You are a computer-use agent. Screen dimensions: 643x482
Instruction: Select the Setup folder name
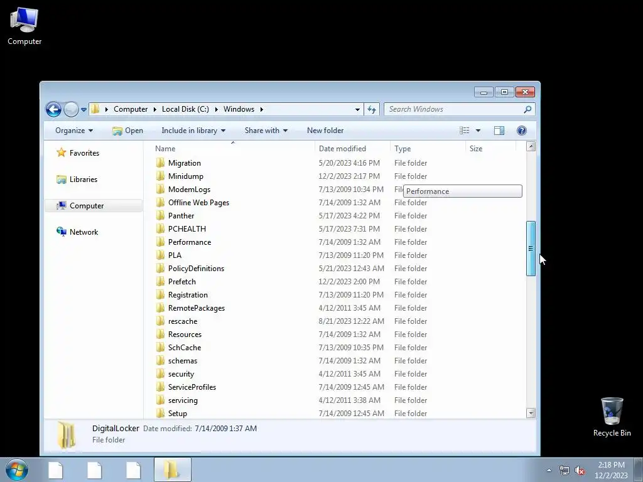pos(178,413)
